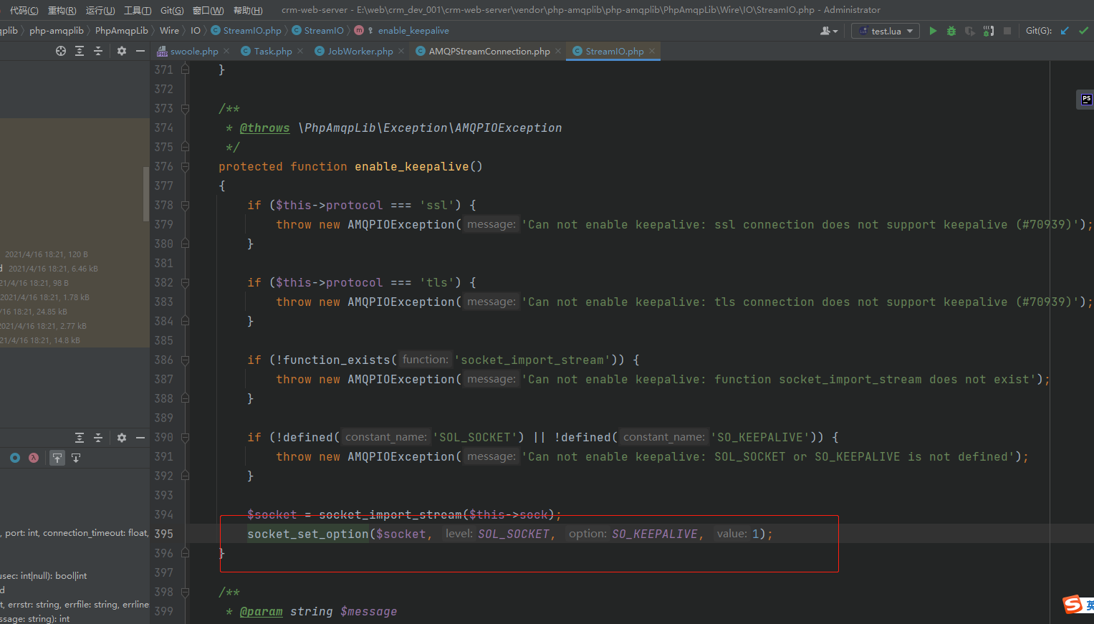Run the test.lua configuration with the green play icon

tap(933, 31)
